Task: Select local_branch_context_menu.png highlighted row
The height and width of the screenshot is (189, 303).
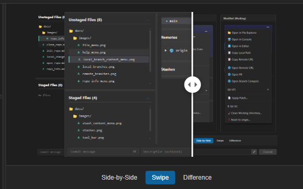Action: point(109,60)
